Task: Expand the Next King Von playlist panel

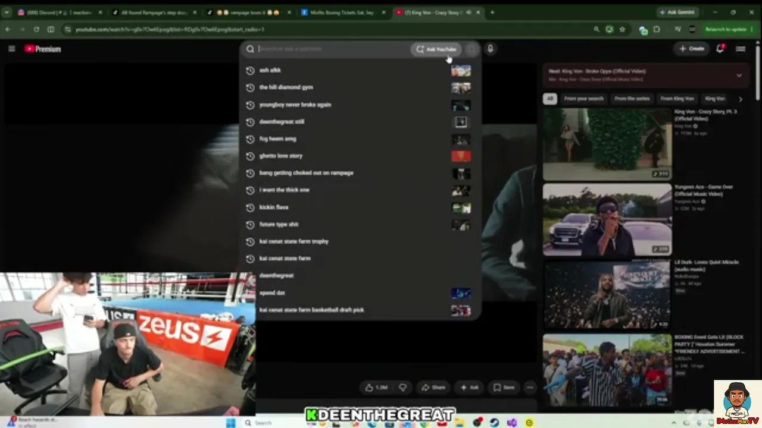Action: (x=739, y=75)
